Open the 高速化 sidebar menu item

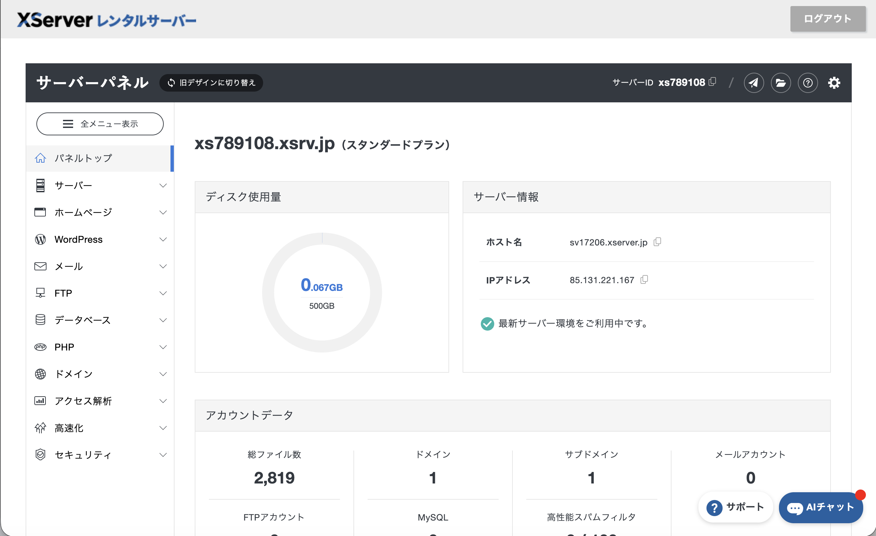tap(100, 428)
